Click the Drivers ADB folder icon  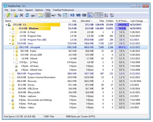pos(17,55)
